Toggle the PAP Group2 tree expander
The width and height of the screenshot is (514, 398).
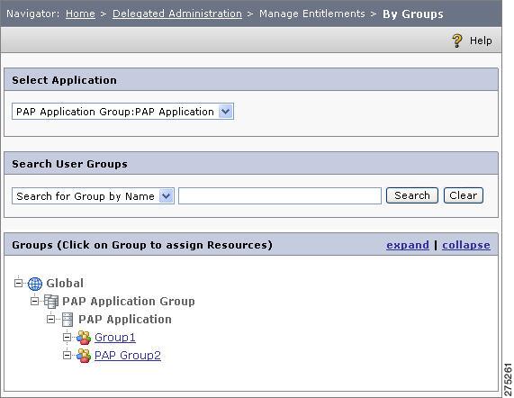coord(67,355)
